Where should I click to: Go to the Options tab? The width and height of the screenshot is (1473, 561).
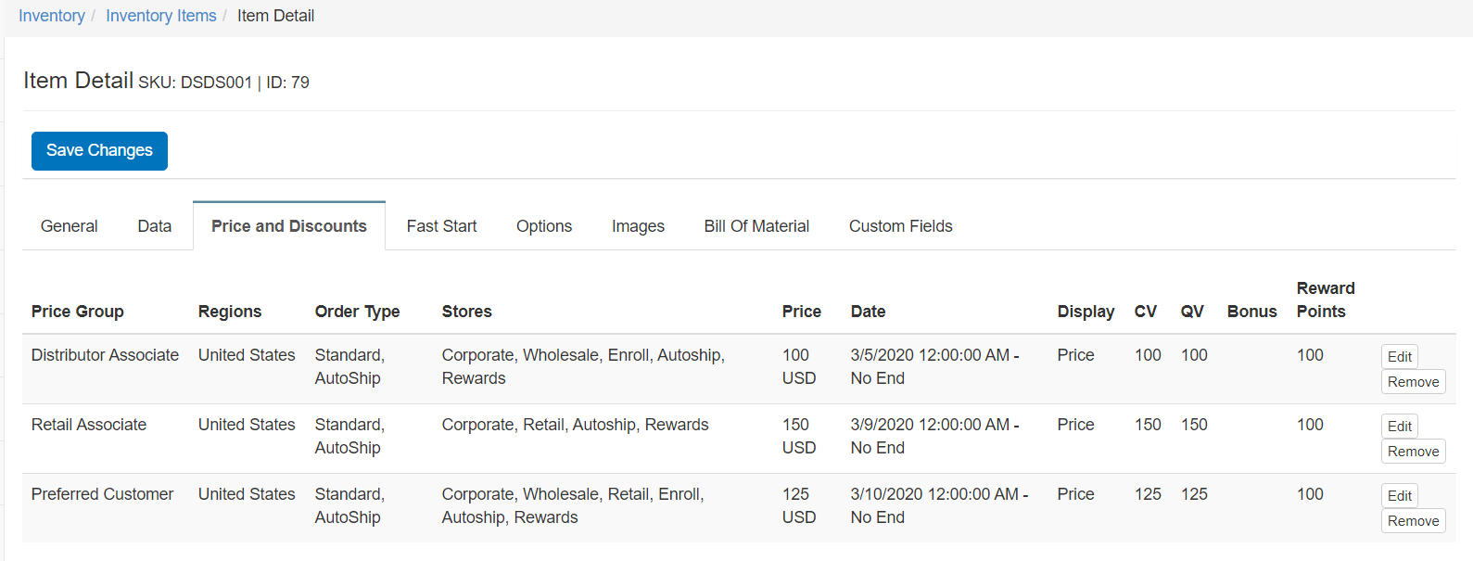click(x=543, y=226)
